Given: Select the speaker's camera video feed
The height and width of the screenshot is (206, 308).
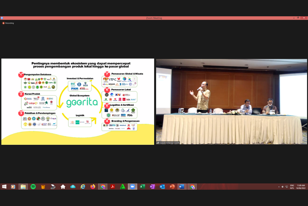Looking at the screenshot, I should [x=231, y=101].
